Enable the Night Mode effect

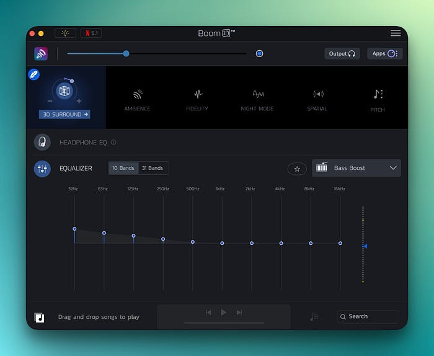pos(257,100)
